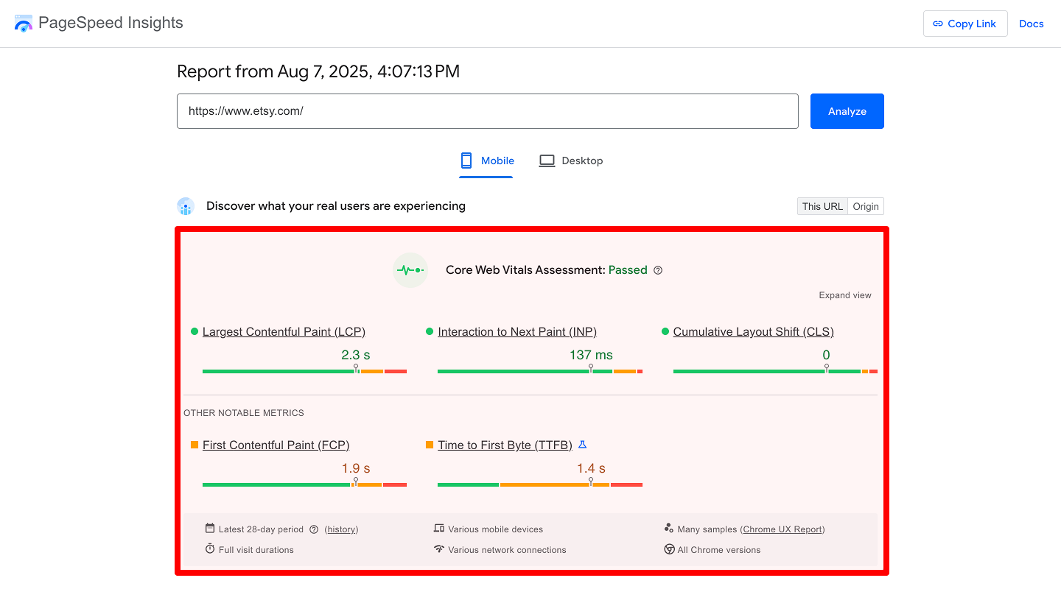Click the real users experience icon

pyautogui.click(x=186, y=206)
